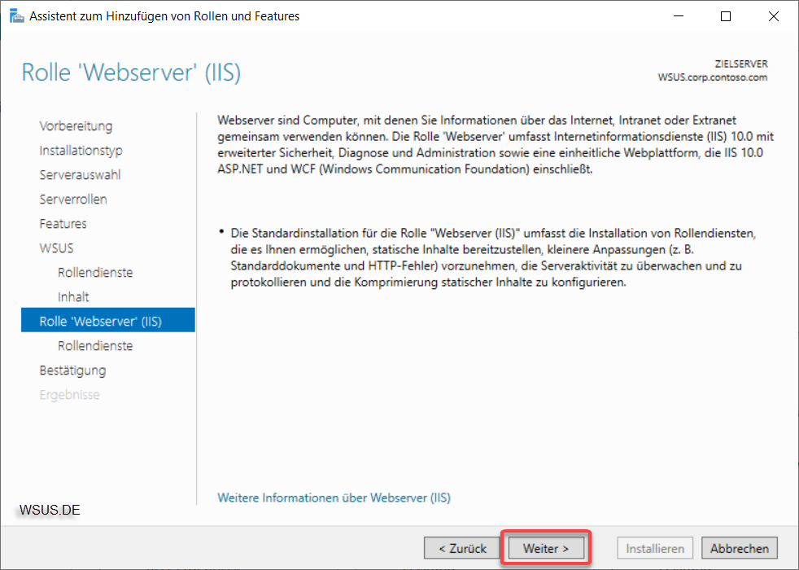Click the page heading Rolle 'Webserver' (IIS)

[131, 72]
